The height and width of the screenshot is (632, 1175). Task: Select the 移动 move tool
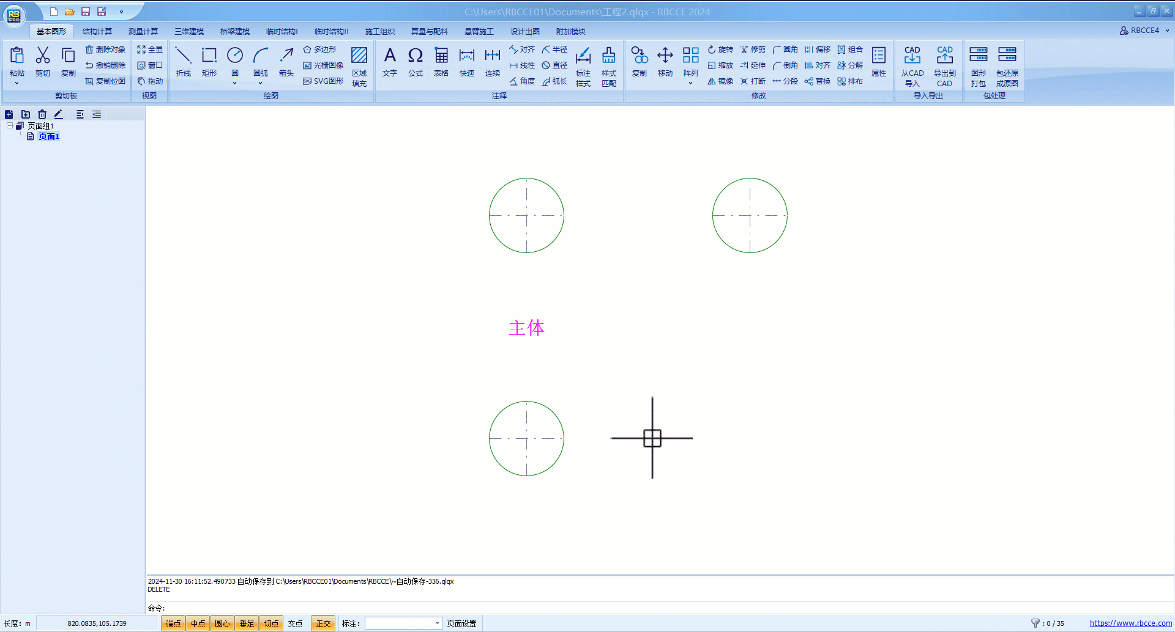[x=665, y=62]
